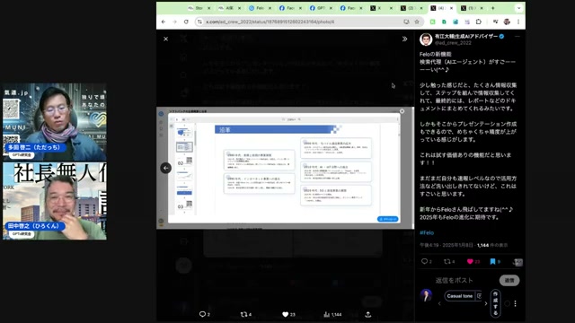This screenshot has height=323, width=575.
Task: Switch to the GPT Facebook tab
Action: click(321, 8)
